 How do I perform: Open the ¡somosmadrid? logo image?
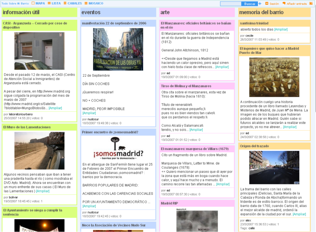coord(118,148)
